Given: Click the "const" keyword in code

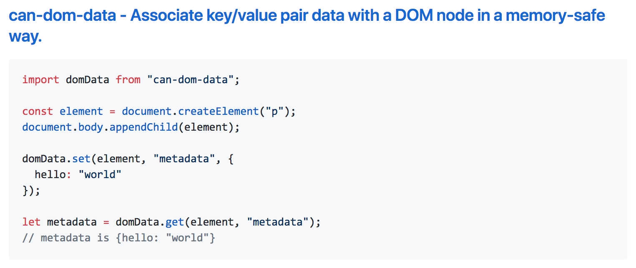Looking at the screenshot, I should coord(38,111).
